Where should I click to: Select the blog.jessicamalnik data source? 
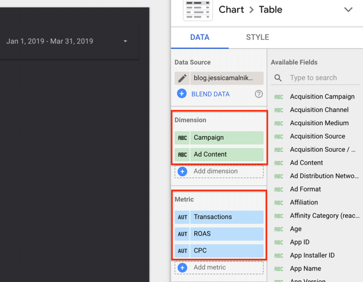pos(227,78)
